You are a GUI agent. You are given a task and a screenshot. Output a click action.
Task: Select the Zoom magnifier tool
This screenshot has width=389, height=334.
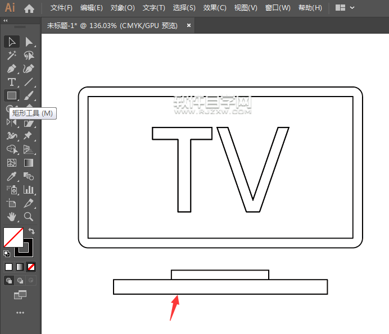[29, 217]
